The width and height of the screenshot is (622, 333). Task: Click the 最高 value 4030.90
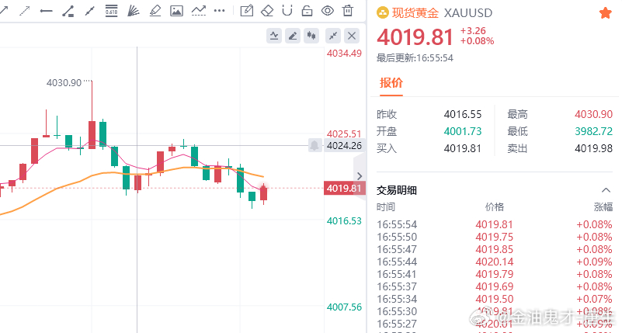(x=593, y=114)
